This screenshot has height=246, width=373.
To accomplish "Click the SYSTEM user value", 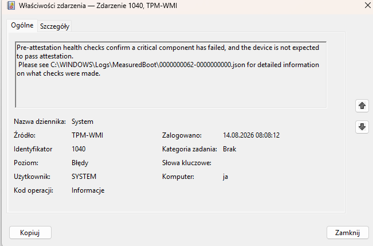I will (84, 177).
